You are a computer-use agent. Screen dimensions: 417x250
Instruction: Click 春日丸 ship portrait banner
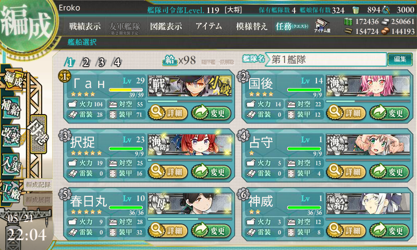click(x=190, y=204)
